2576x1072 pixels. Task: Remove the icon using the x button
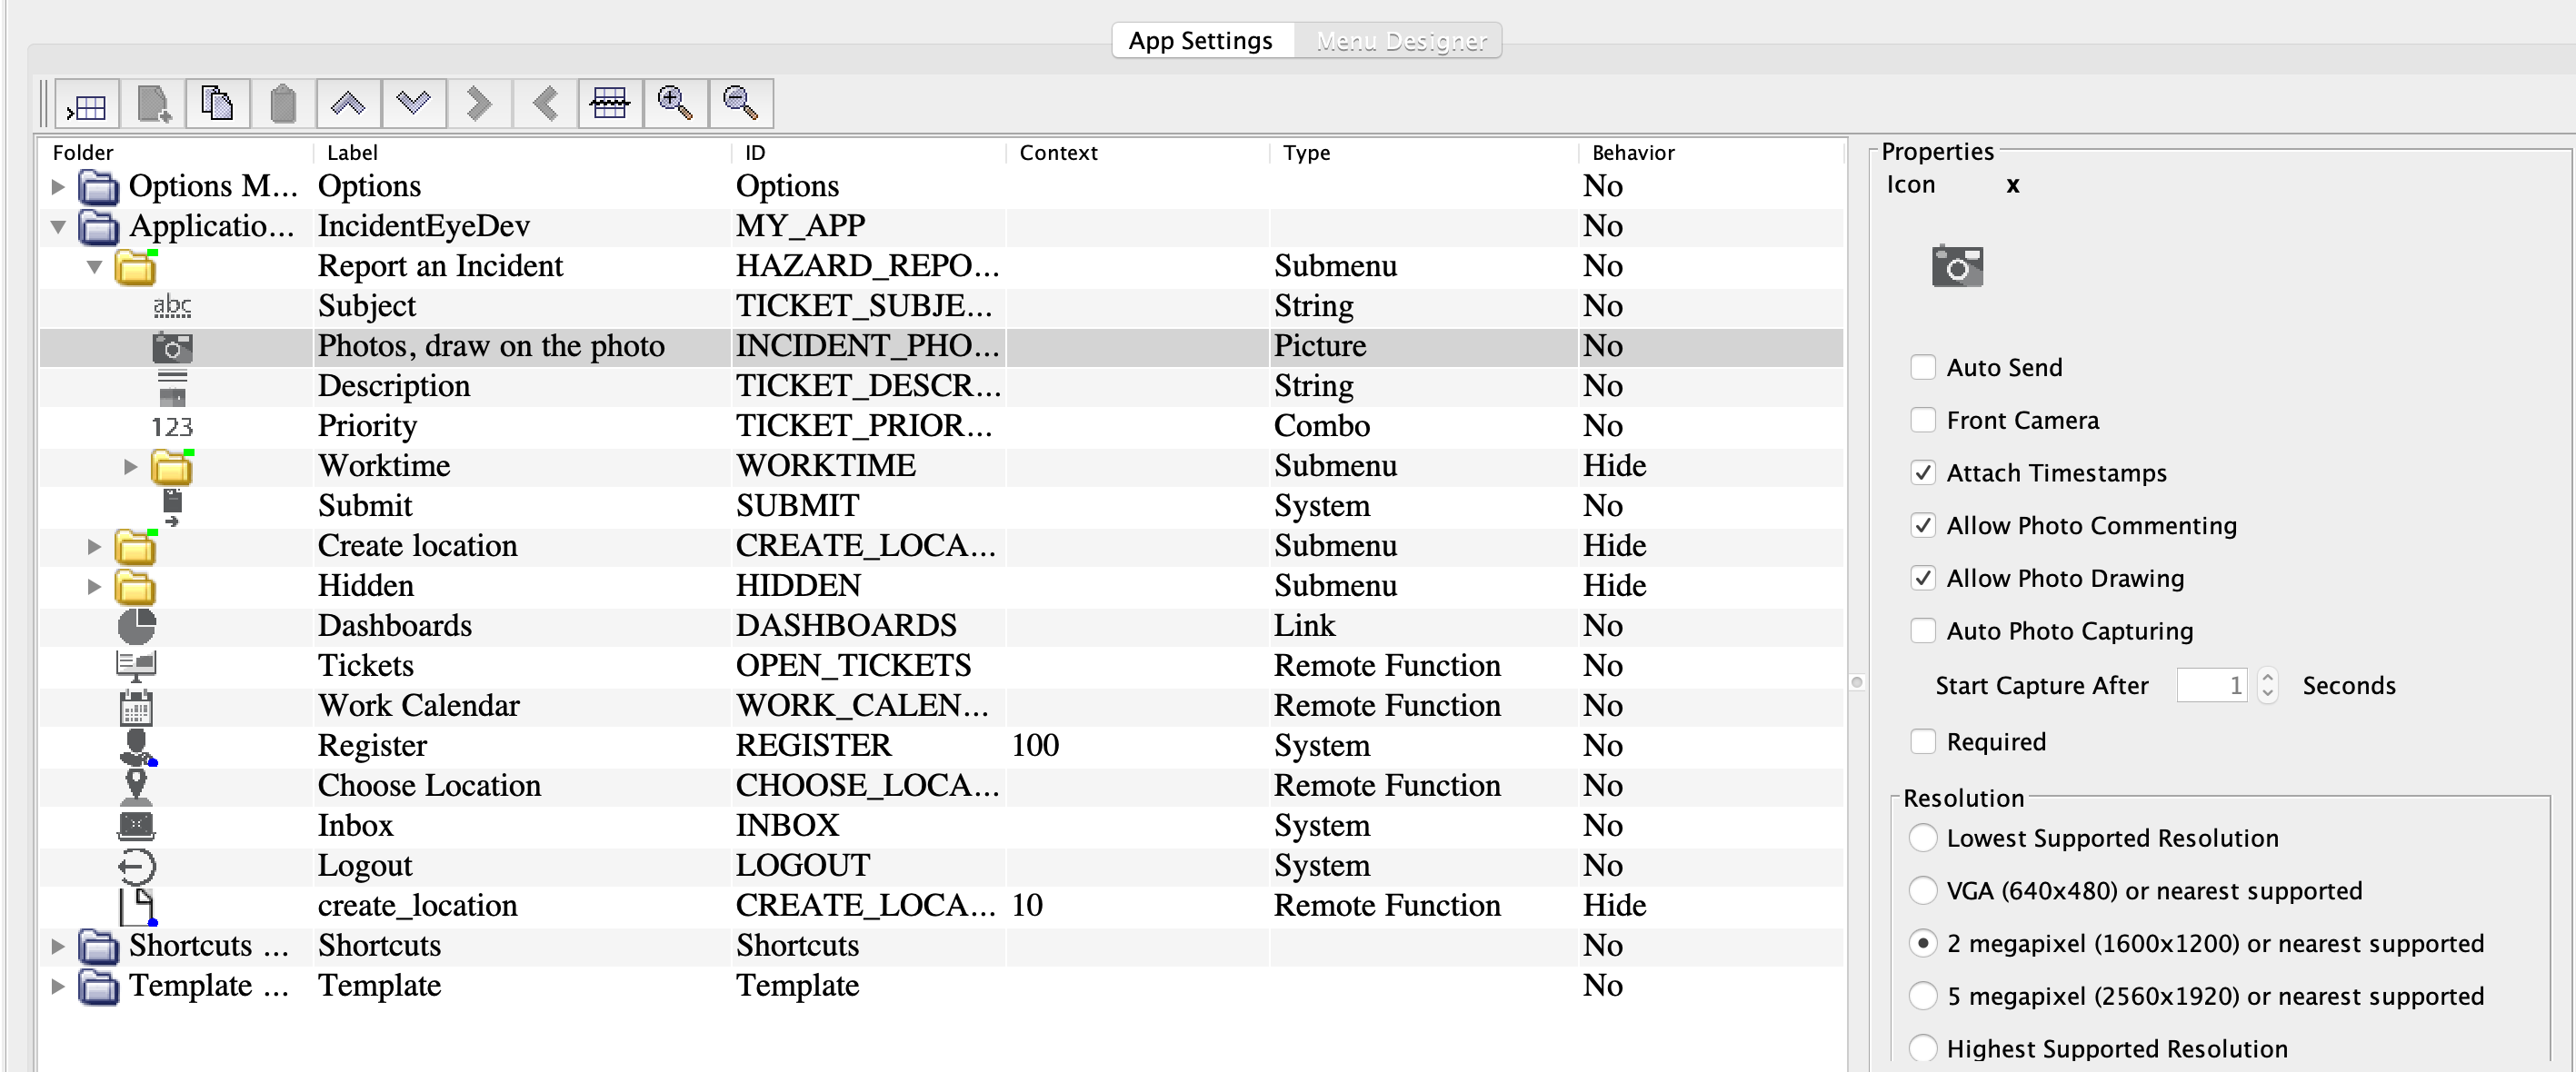coord(2012,186)
